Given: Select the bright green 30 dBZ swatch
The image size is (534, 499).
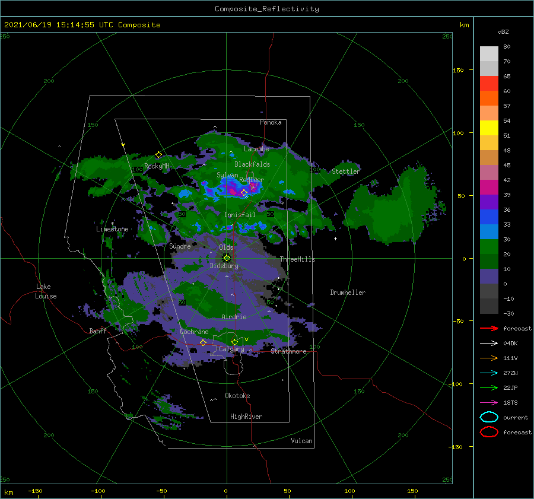Looking at the screenshot, I should click(x=489, y=247).
